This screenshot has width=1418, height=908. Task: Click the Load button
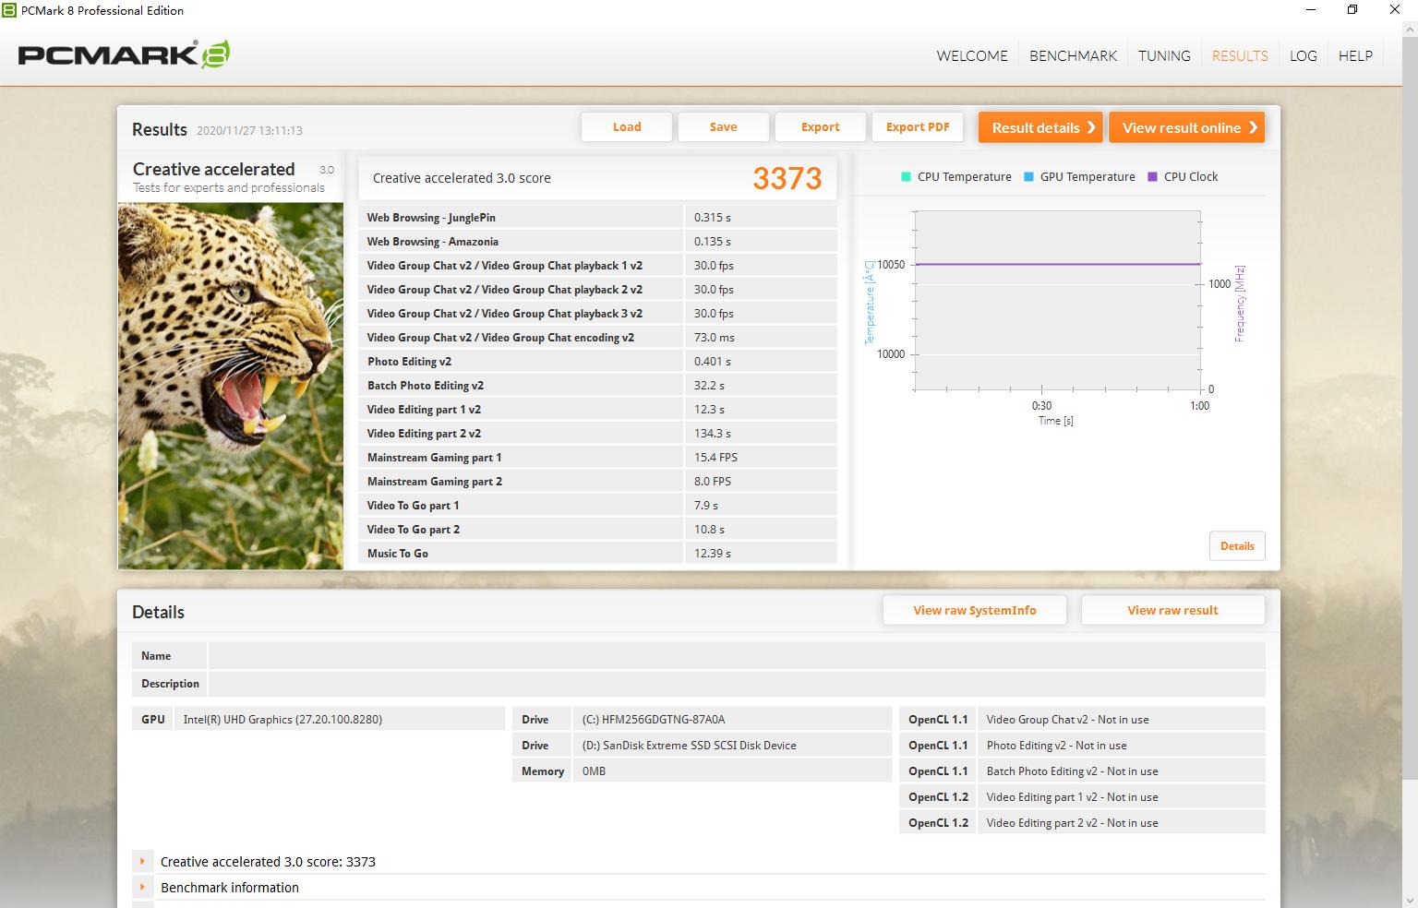tap(627, 127)
